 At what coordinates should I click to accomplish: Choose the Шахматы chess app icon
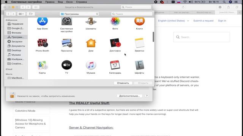coord(91,21)
